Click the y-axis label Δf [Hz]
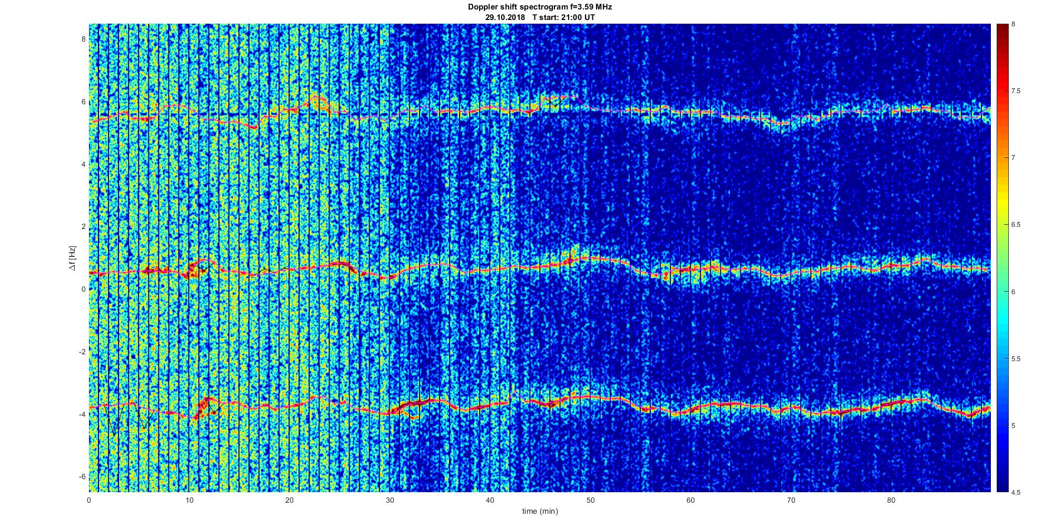This screenshot has width=1053, height=528. 72,258
